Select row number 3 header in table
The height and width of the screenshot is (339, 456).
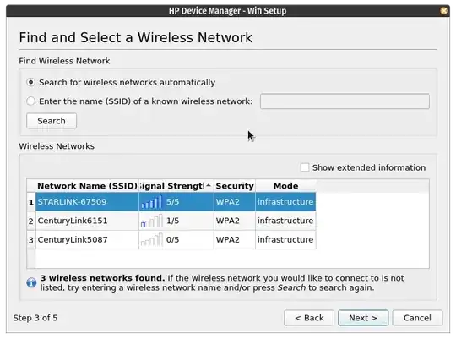(x=31, y=240)
